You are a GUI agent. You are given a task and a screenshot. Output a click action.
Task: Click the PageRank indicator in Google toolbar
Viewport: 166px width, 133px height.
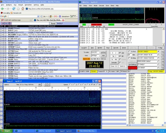tap(73, 16)
